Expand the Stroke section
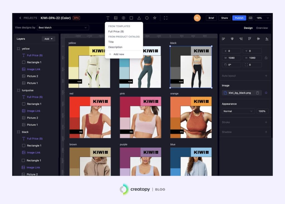Screen dimensions: 285x204 click(x=266, y=122)
